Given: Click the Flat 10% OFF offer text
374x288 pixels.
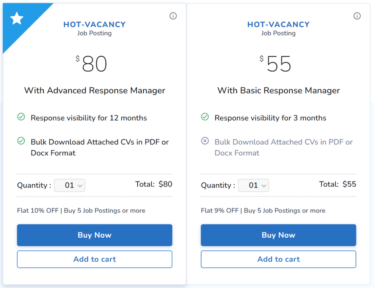Looking at the screenshot, I should pyautogui.click(x=81, y=211).
